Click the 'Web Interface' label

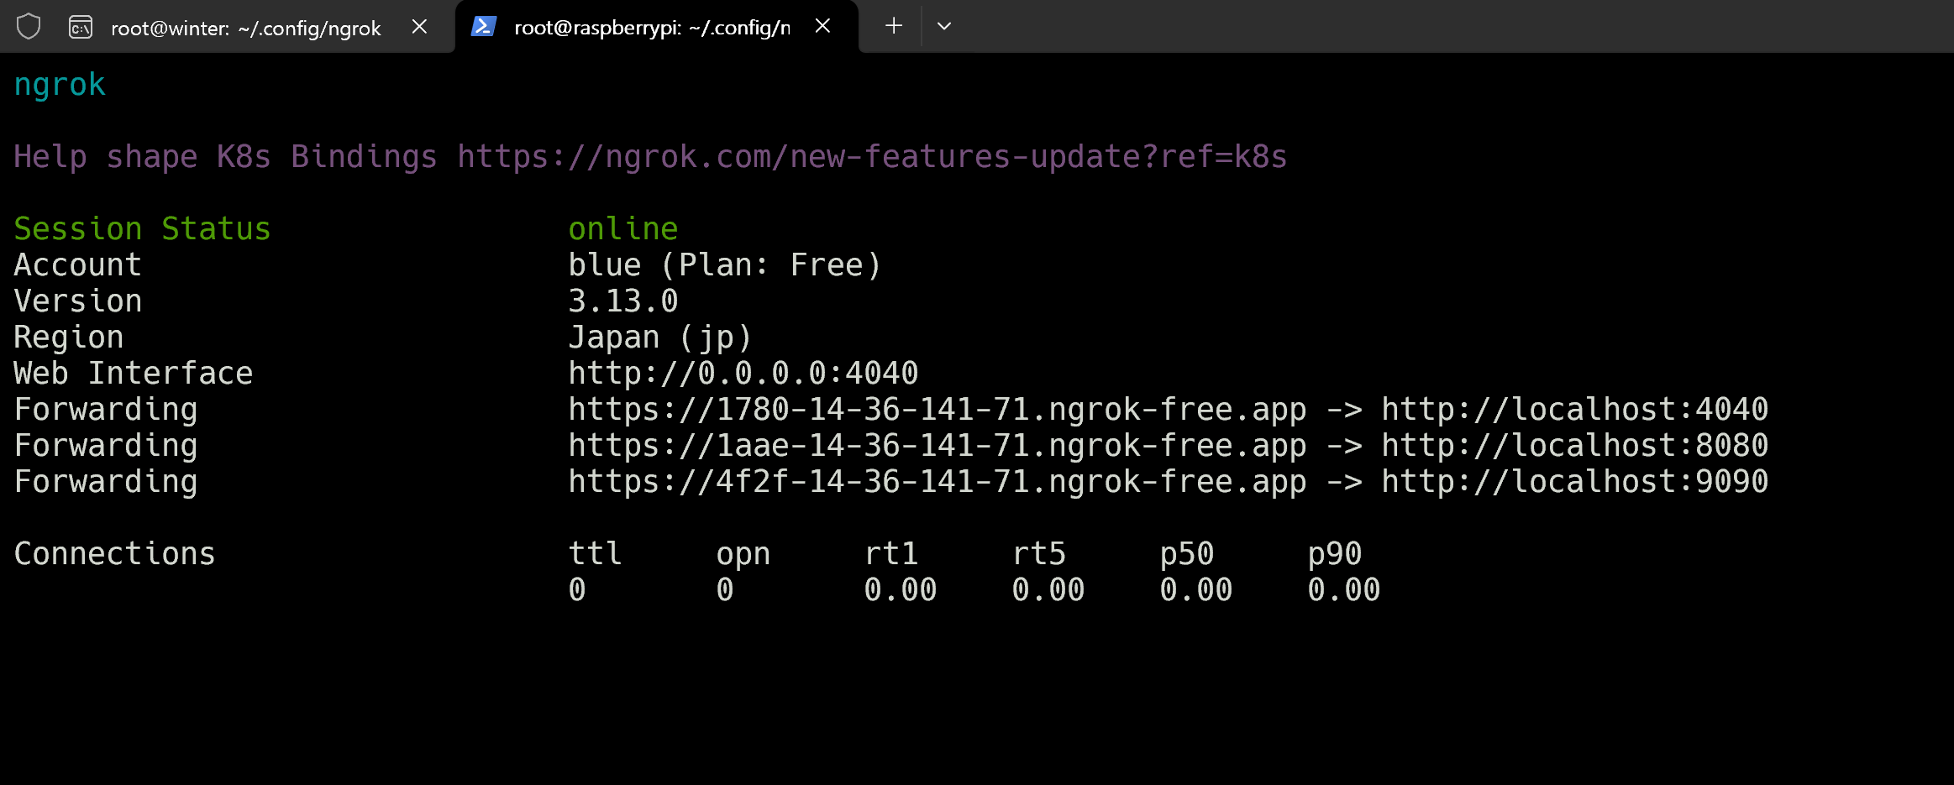[133, 373]
